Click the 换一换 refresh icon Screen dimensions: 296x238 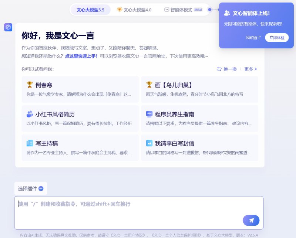tap(218, 69)
